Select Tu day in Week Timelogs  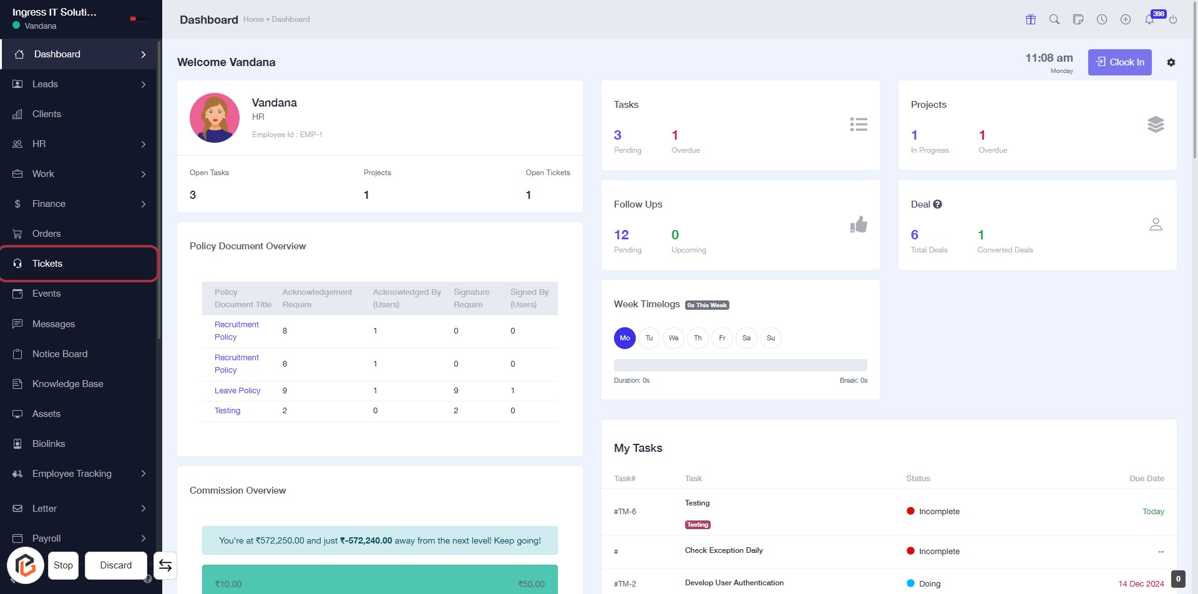(649, 338)
